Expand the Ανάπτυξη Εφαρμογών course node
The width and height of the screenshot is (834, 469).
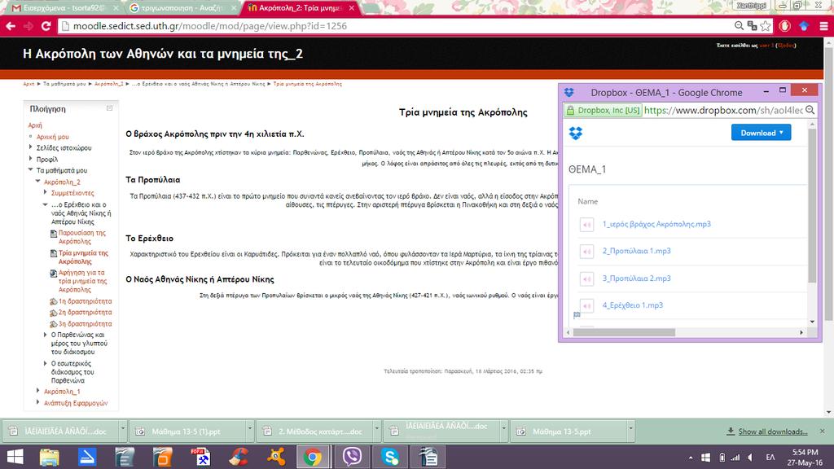click(x=38, y=402)
